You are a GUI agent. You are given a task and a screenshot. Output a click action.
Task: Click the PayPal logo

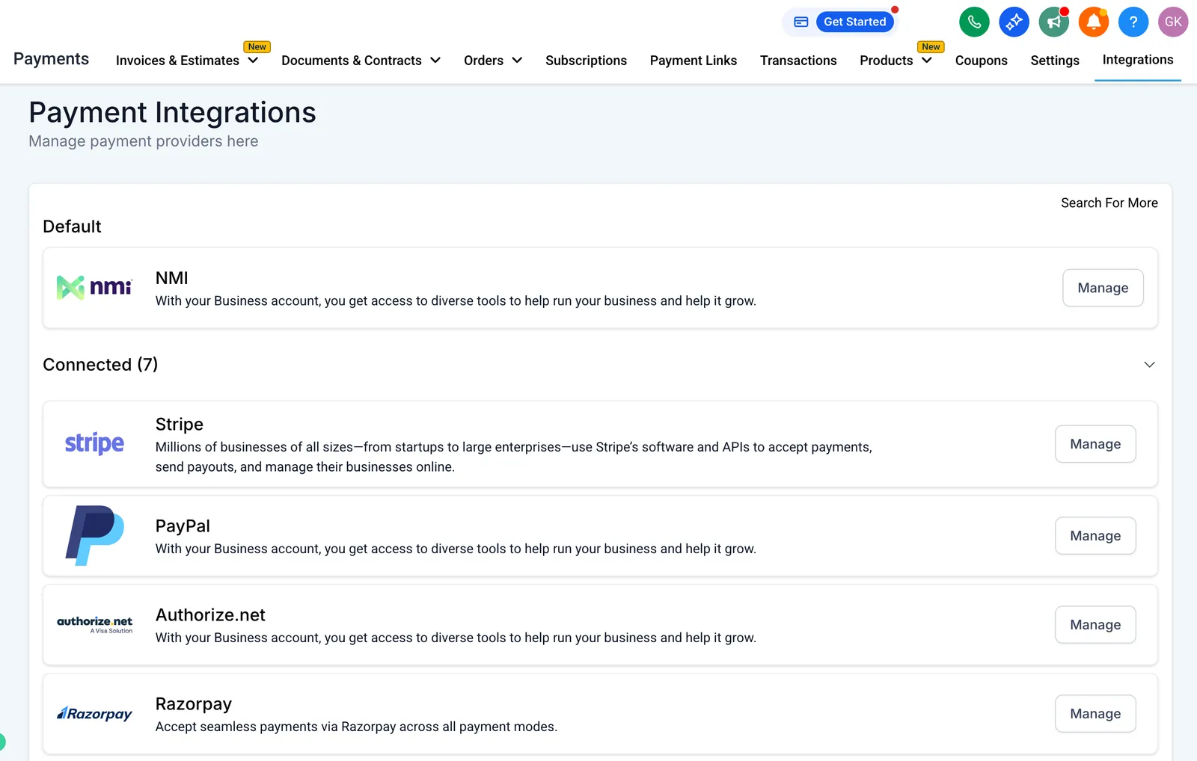tap(95, 535)
